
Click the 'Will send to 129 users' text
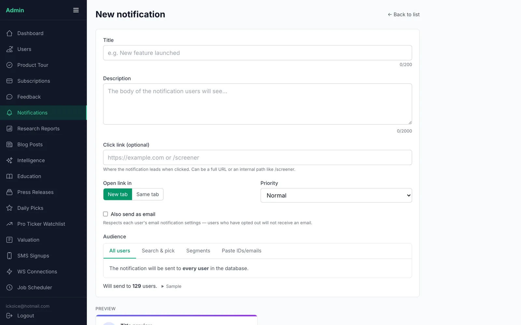130,286
